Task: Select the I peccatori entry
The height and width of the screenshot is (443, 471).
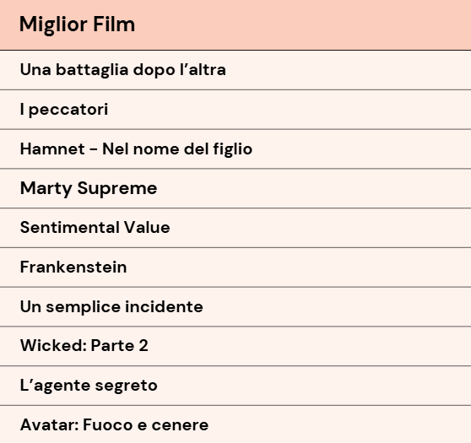Action: pos(235,110)
